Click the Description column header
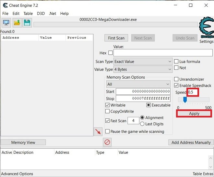Viewport: 214px width, 177px height. pyautogui.click(x=33, y=152)
